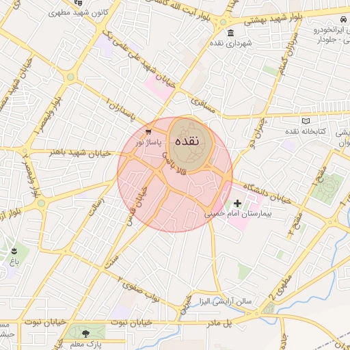Click the خیابان شهید باهنر street label
This screenshot has width=350, height=350.
81,153
